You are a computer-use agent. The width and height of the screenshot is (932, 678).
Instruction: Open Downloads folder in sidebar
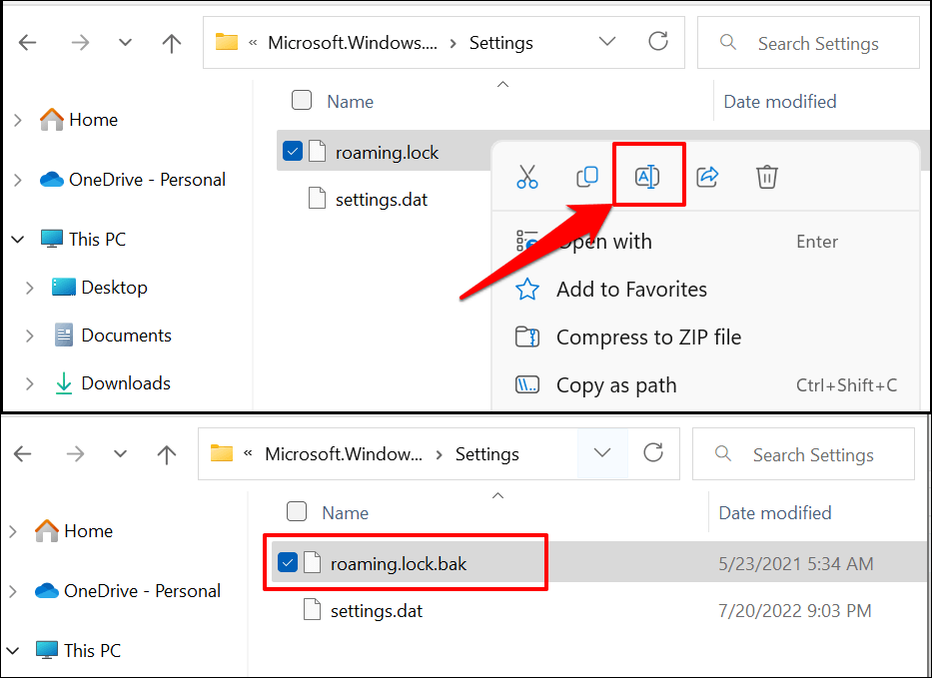[x=125, y=383]
